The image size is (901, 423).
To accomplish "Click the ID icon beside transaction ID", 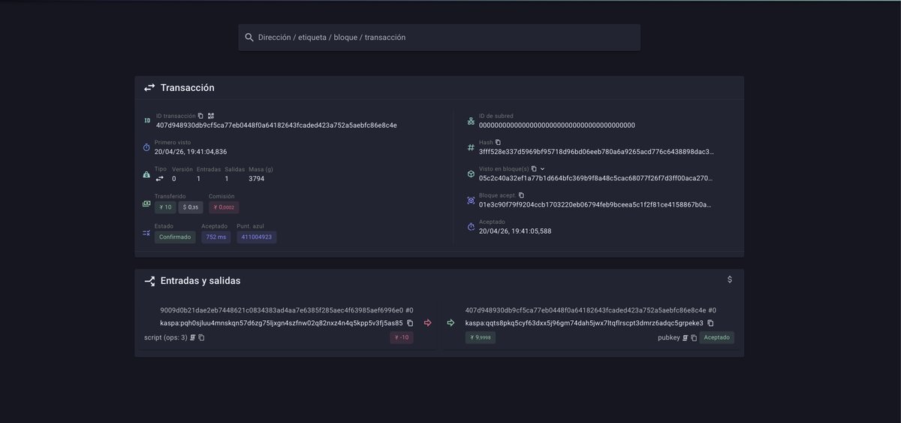I will [147, 120].
